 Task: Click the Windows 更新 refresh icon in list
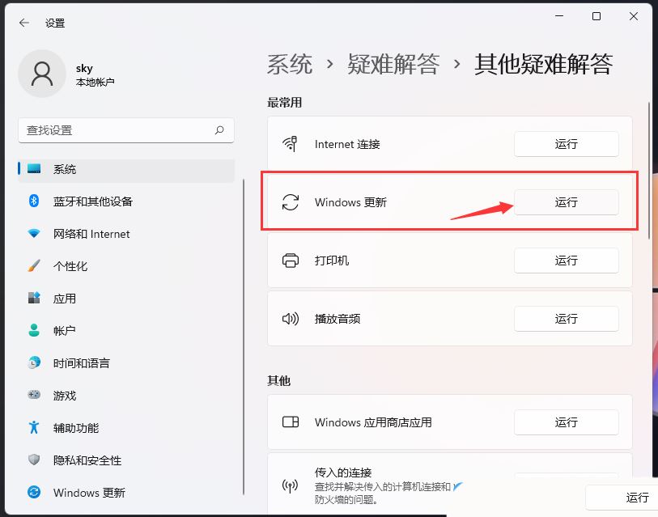pyautogui.click(x=290, y=202)
